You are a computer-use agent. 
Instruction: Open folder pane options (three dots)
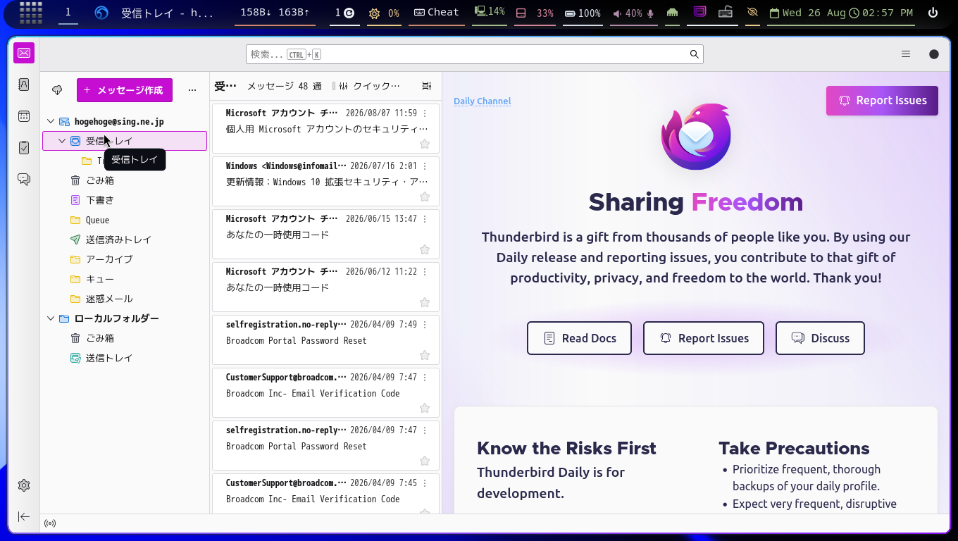(x=192, y=90)
